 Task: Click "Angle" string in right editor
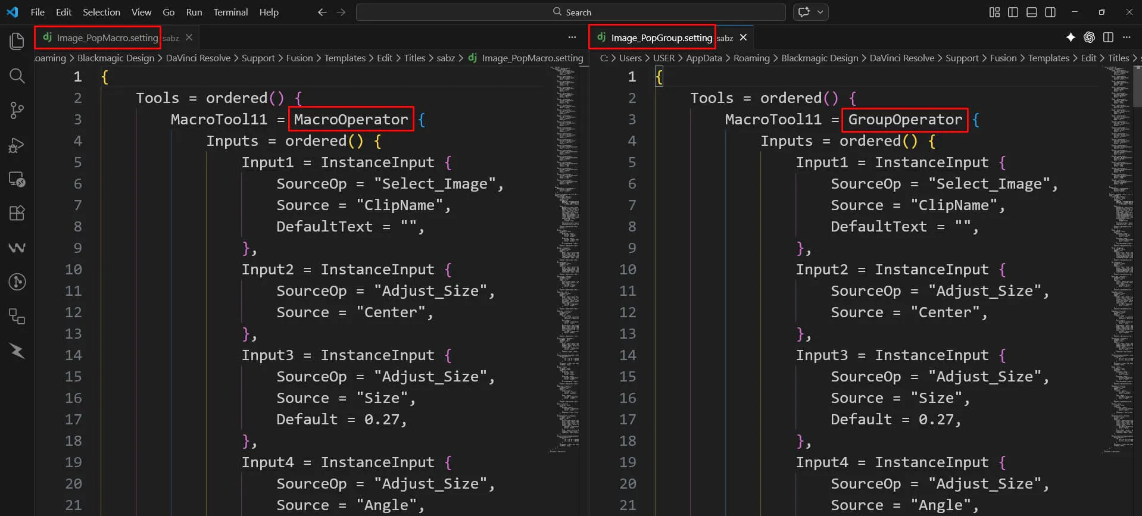(940, 505)
